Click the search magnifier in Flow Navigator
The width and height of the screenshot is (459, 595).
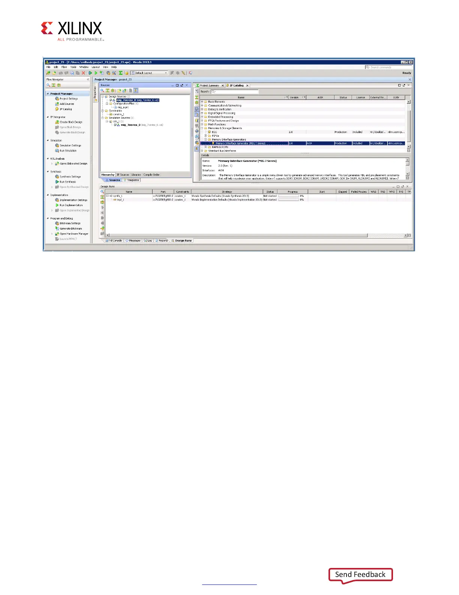click(48, 85)
